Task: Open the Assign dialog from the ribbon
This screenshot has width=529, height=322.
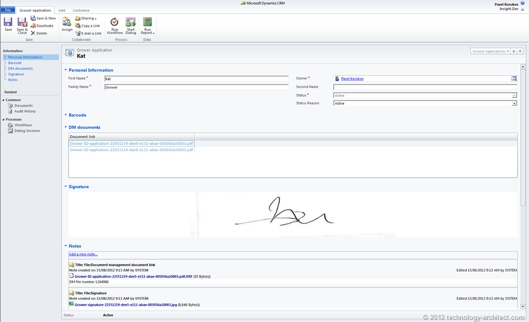Action: click(x=67, y=24)
